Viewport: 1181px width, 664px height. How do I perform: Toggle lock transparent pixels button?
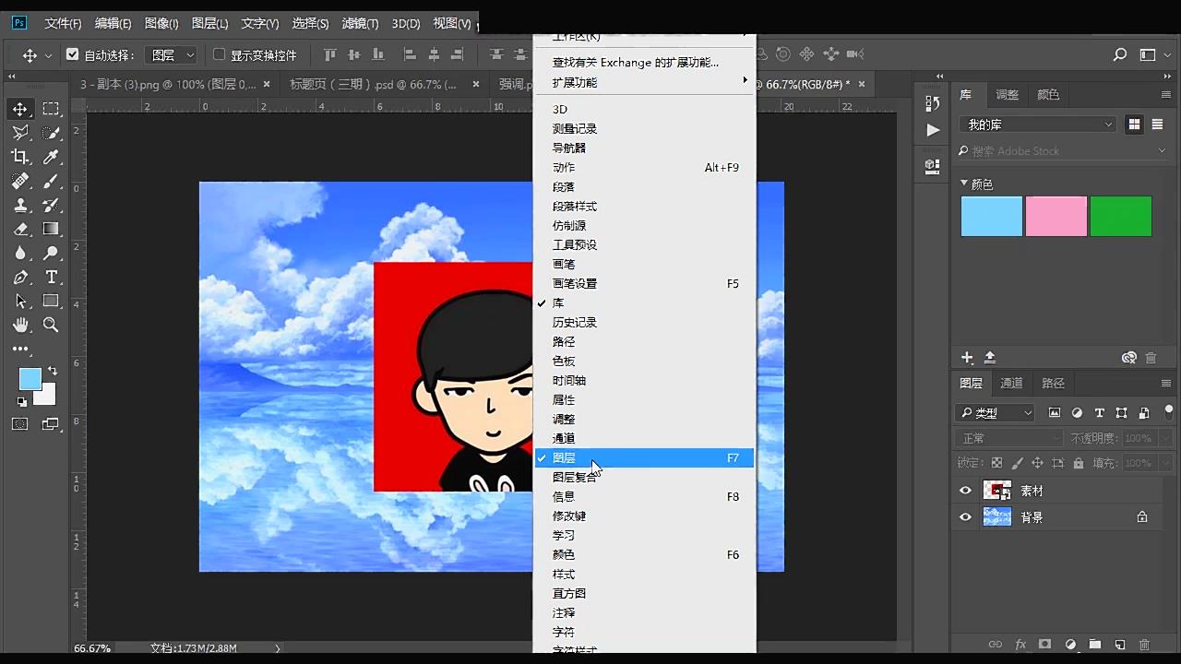pos(996,463)
